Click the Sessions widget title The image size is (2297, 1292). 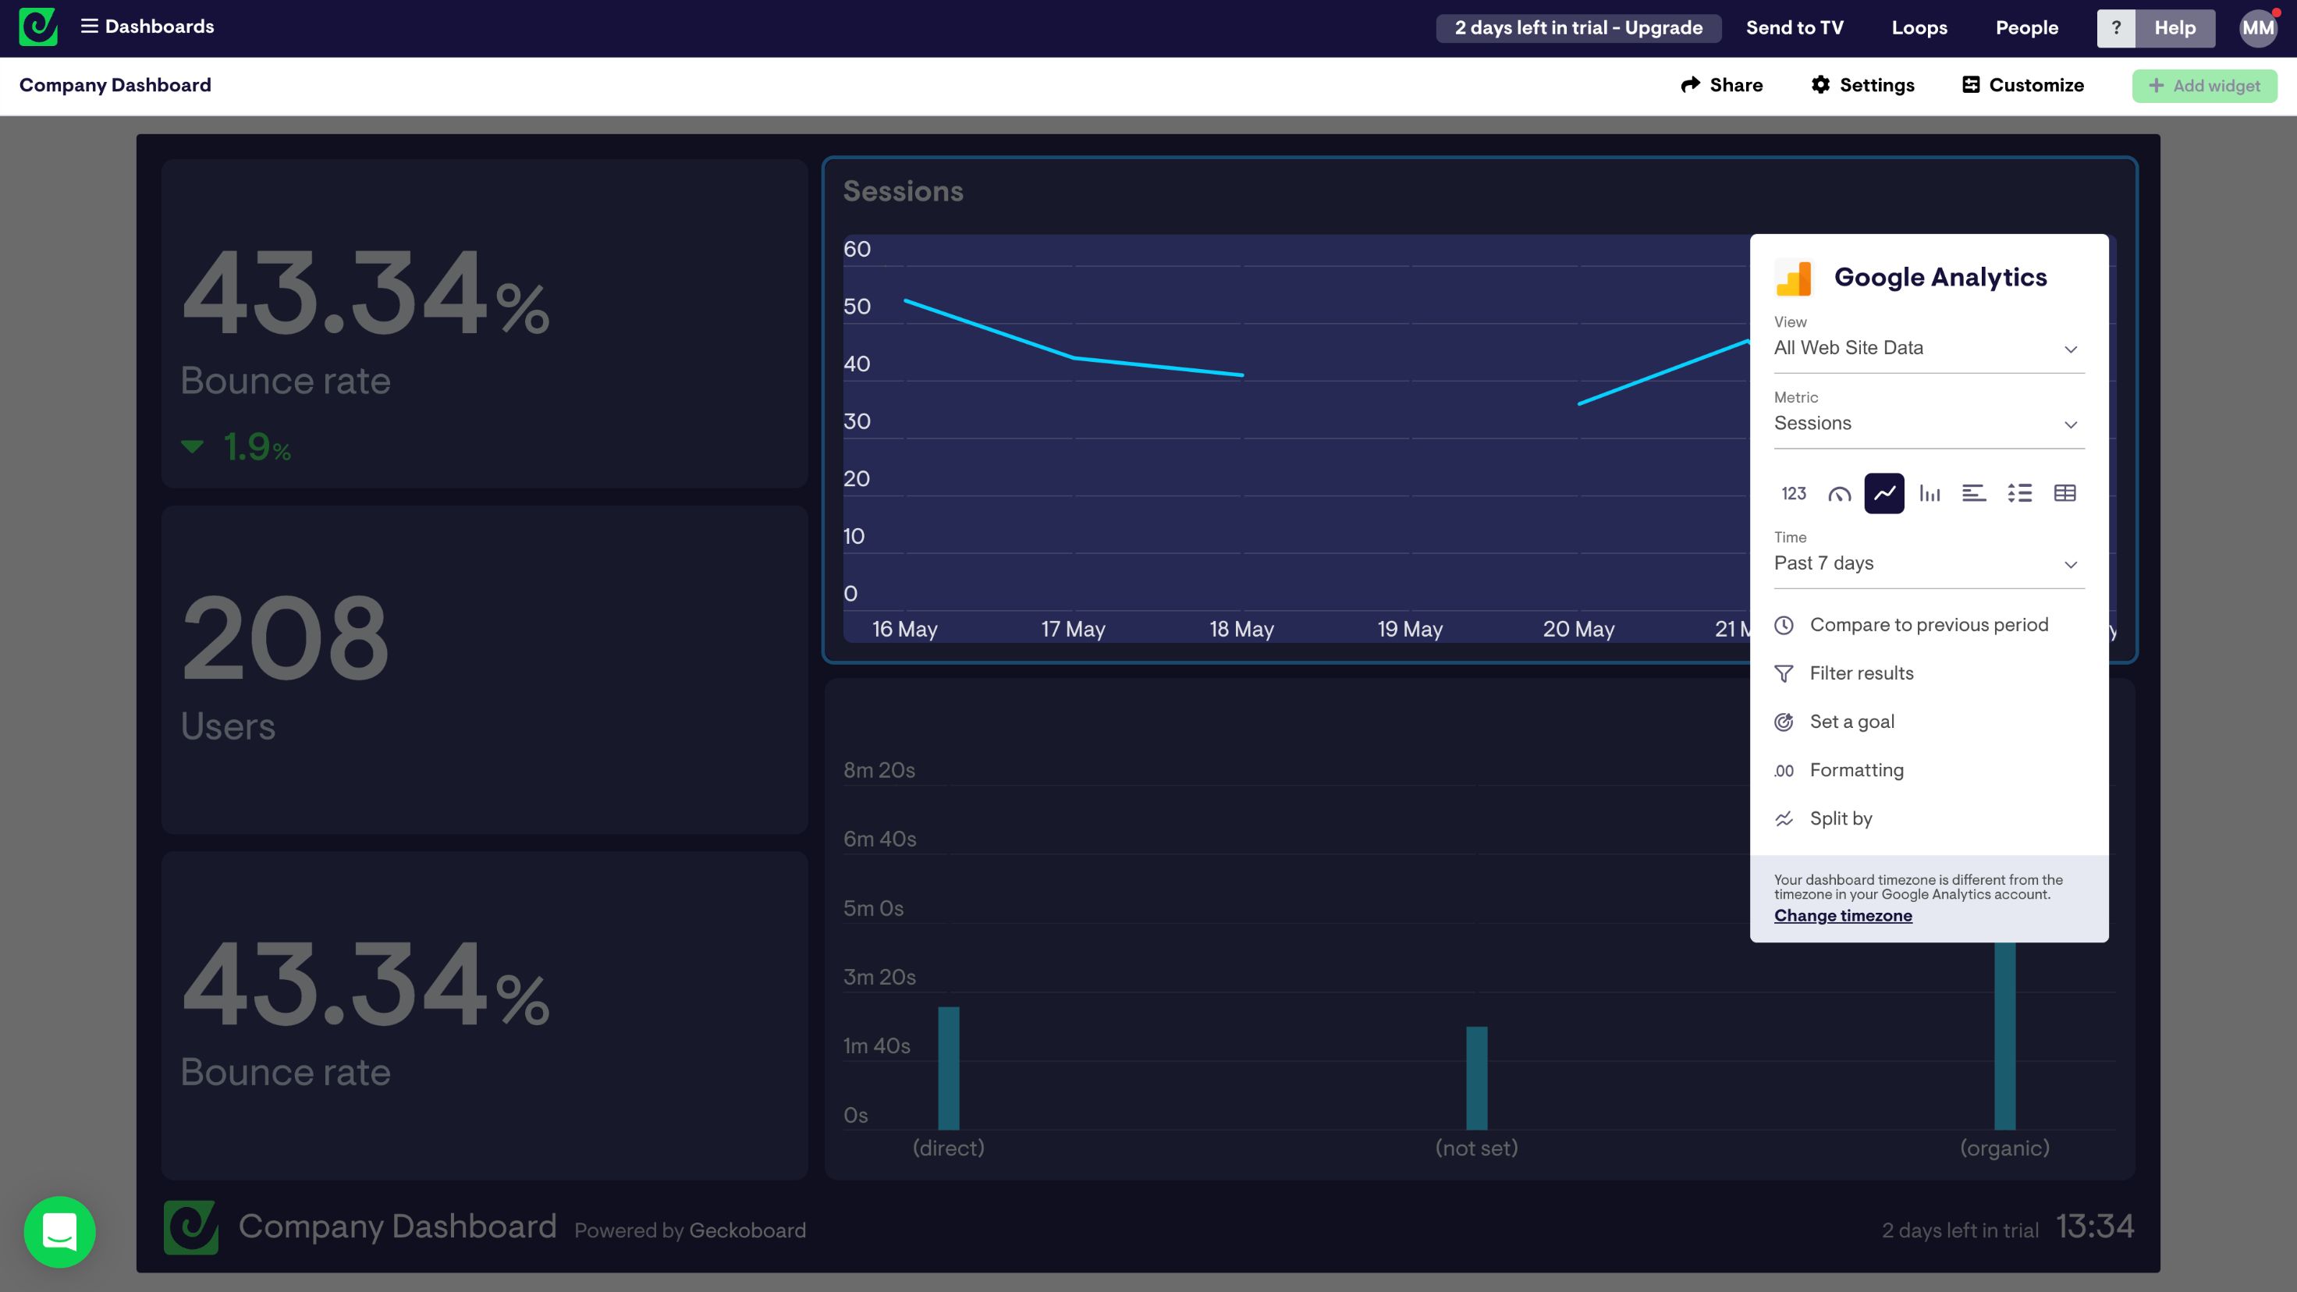[x=904, y=191]
